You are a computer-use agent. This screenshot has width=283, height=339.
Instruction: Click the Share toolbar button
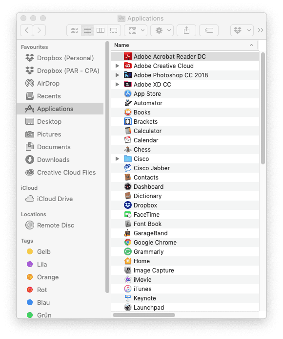tap(186, 30)
